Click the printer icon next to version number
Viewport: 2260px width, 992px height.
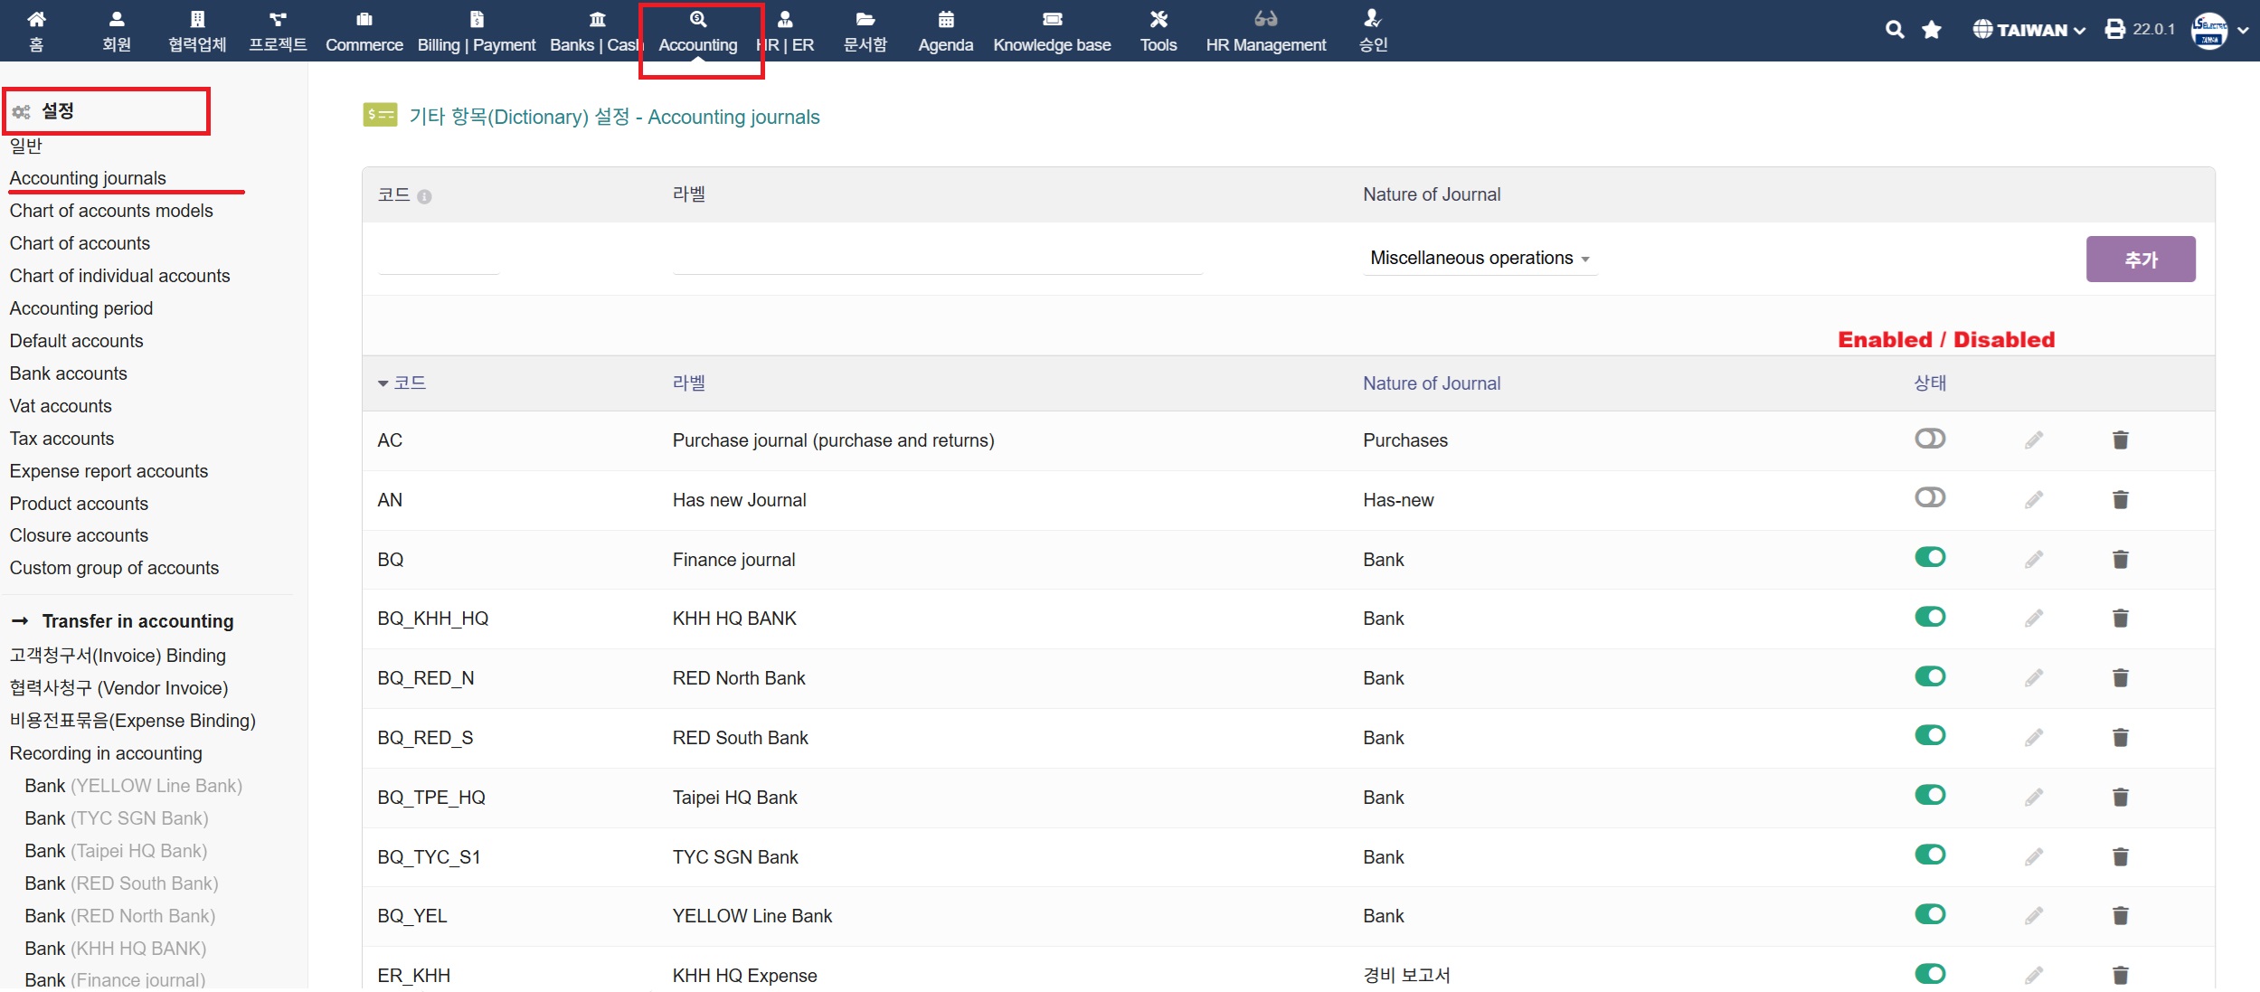click(2114, 30)
